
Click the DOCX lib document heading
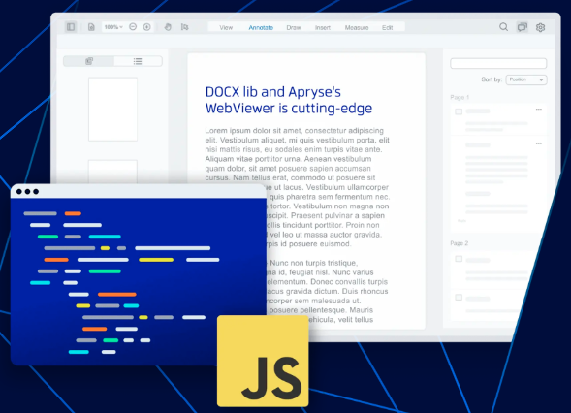289,100
